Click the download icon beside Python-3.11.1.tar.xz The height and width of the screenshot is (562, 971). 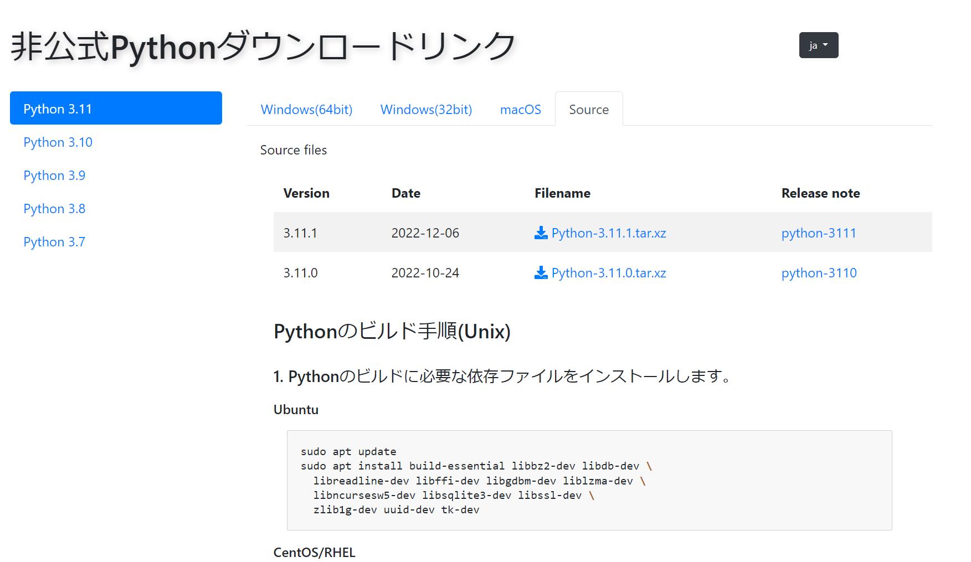pyautogui.click(x=540, y=233)
